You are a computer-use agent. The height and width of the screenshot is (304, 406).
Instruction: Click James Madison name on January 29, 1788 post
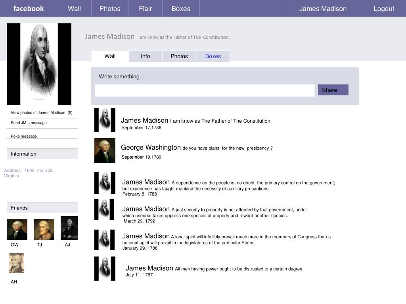coord(146,236)
